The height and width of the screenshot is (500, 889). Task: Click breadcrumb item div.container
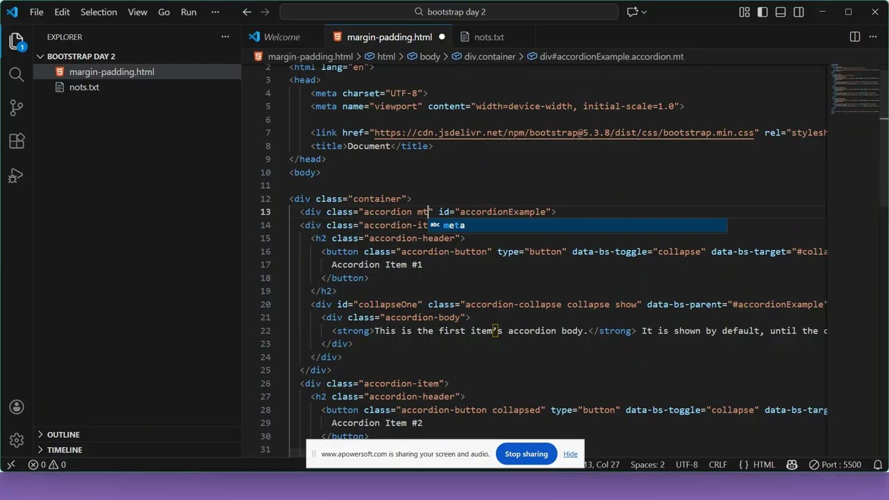pos(490,57)
